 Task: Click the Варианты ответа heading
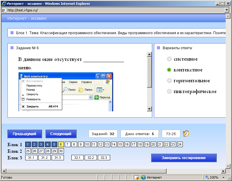[x=178, y=48]
